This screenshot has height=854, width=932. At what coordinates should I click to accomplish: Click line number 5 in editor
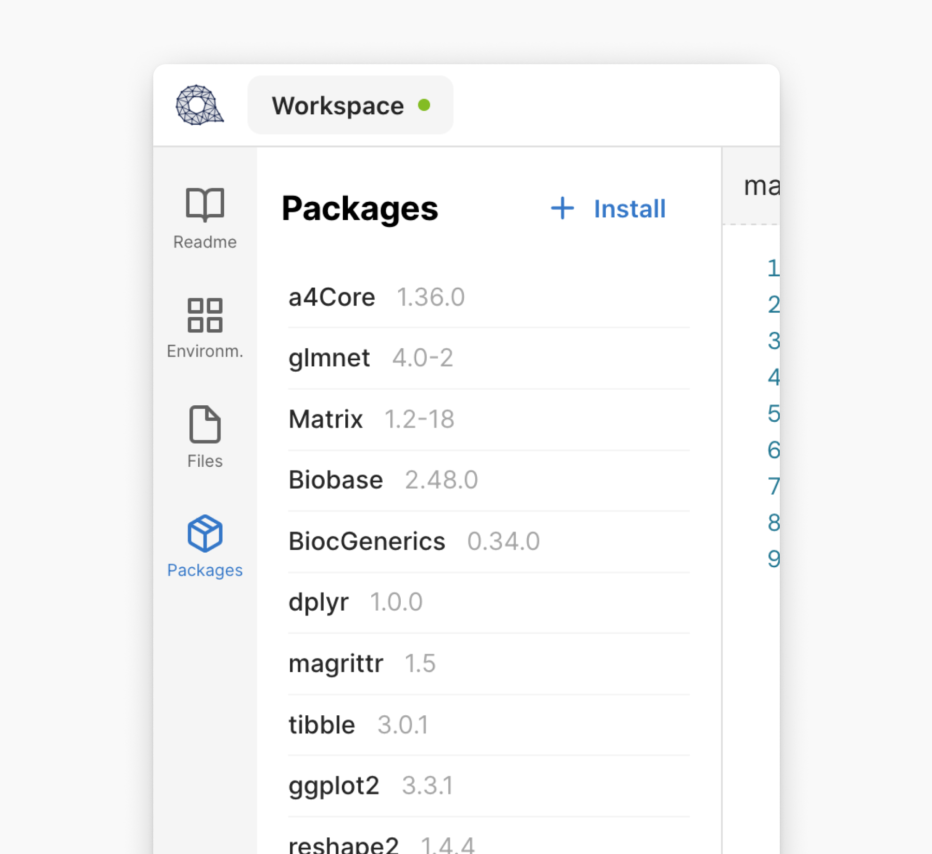point(774,414)
